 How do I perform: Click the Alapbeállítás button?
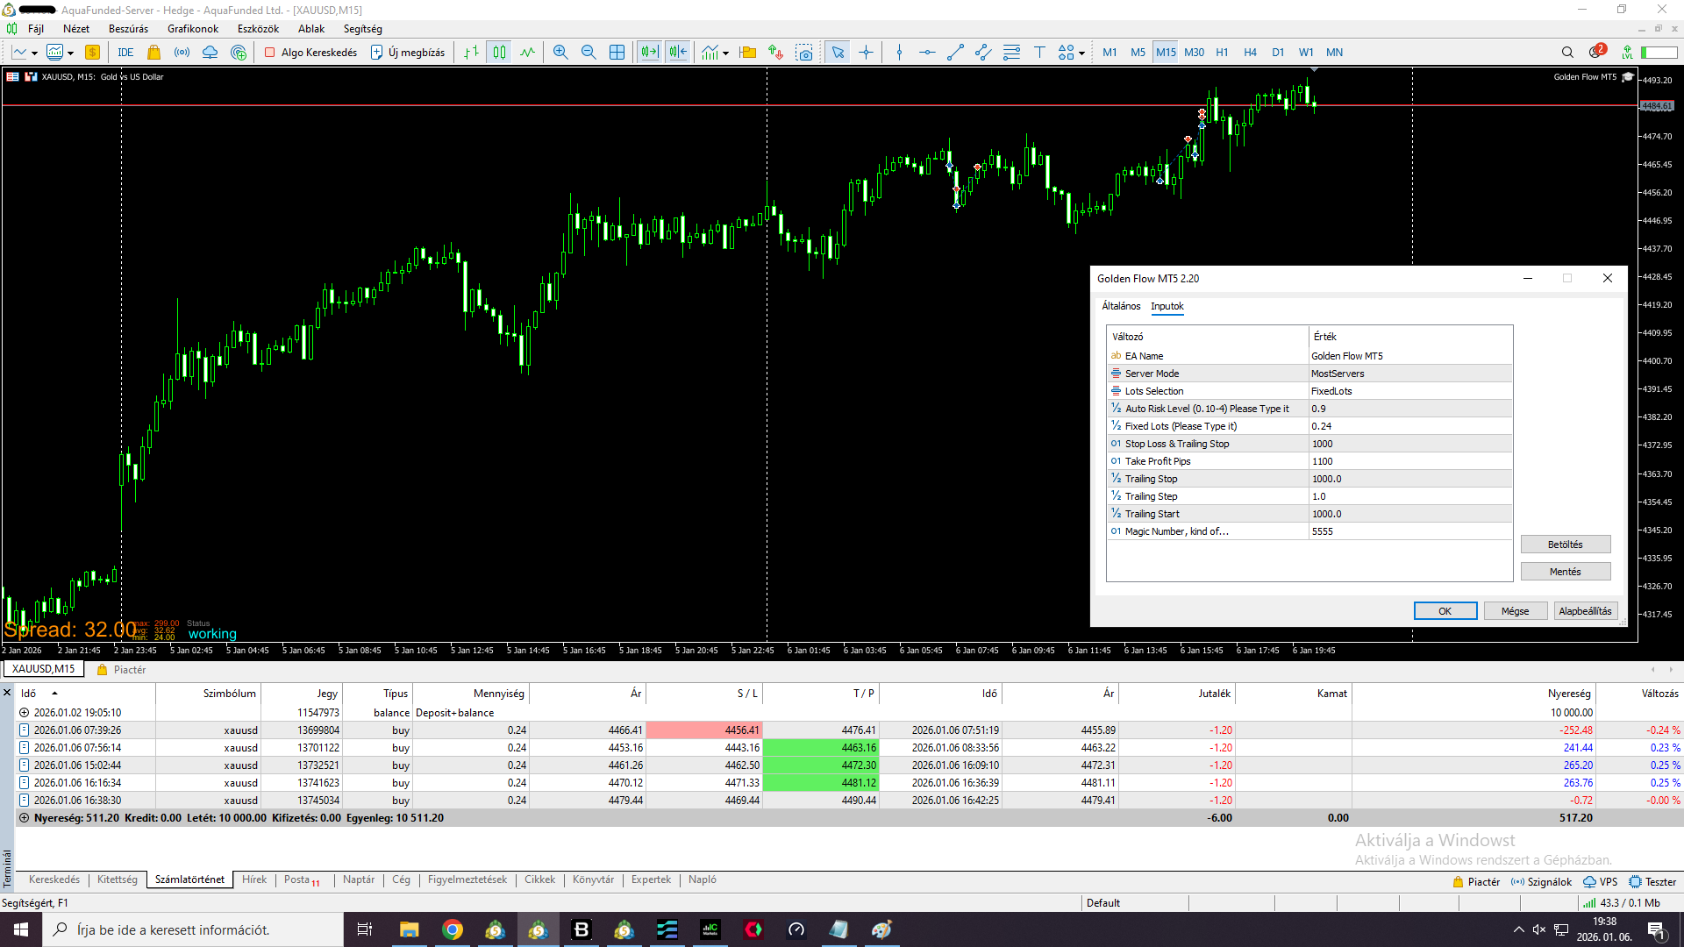[1585, 611]
